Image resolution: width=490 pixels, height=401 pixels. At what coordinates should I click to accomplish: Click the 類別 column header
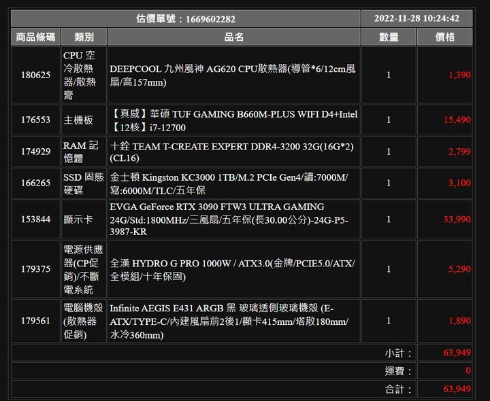click(x=84, y=37)
